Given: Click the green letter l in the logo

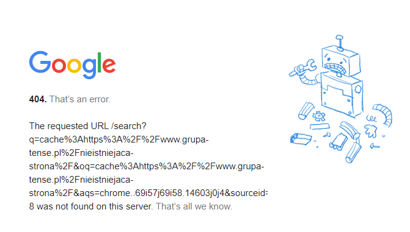Looking at the screenshot, I should click(100, 62).
